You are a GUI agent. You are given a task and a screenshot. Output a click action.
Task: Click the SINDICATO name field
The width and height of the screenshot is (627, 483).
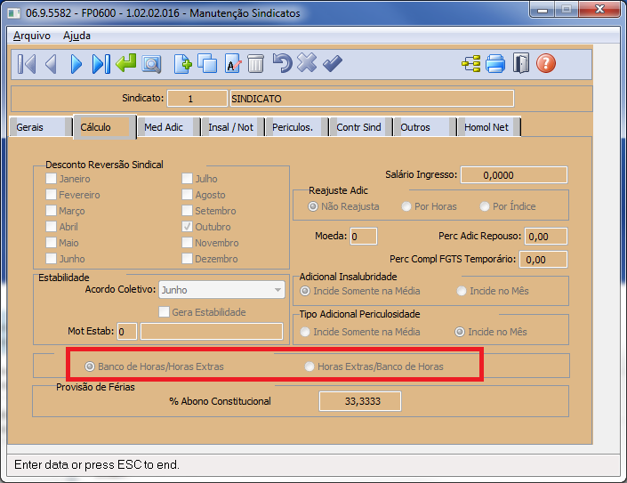point(372,99)
